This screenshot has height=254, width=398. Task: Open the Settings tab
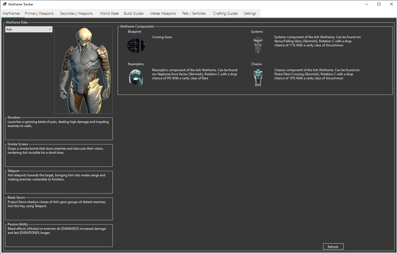[x=250, y=13]
